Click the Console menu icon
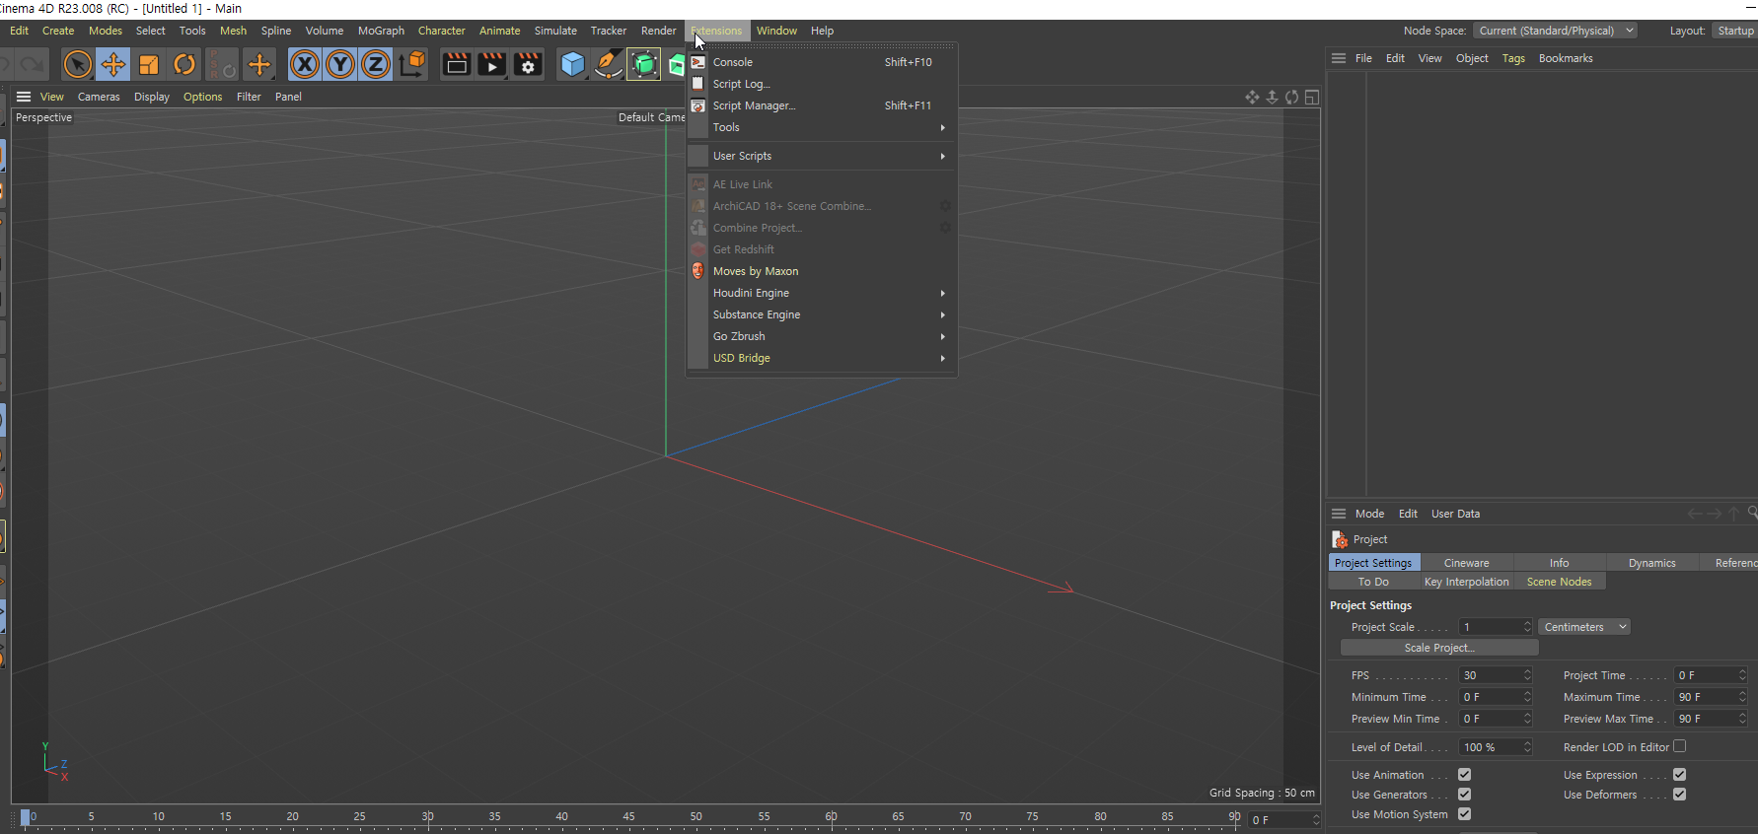1758x834 pixels. click(698, 62)
